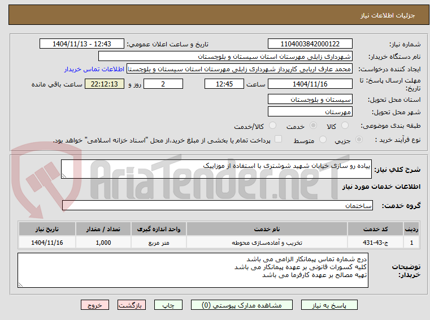Open اطلاعات تماس خریدار link
430x320 pixels.
(94, 69)
